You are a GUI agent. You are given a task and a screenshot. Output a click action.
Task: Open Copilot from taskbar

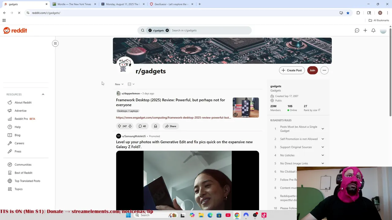pos(192,215)
